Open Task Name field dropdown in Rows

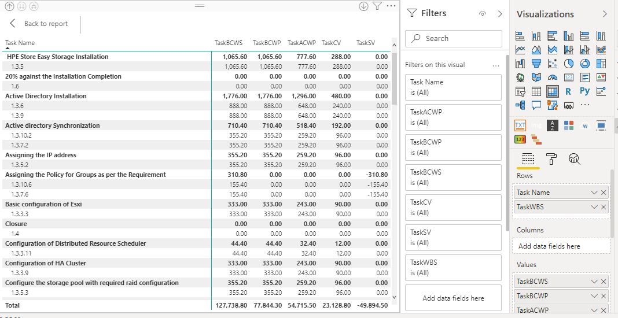pyautogui.click(x=594, y=193)
